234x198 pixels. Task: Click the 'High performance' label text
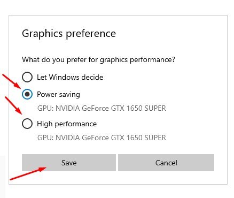(x=67, y=124)
